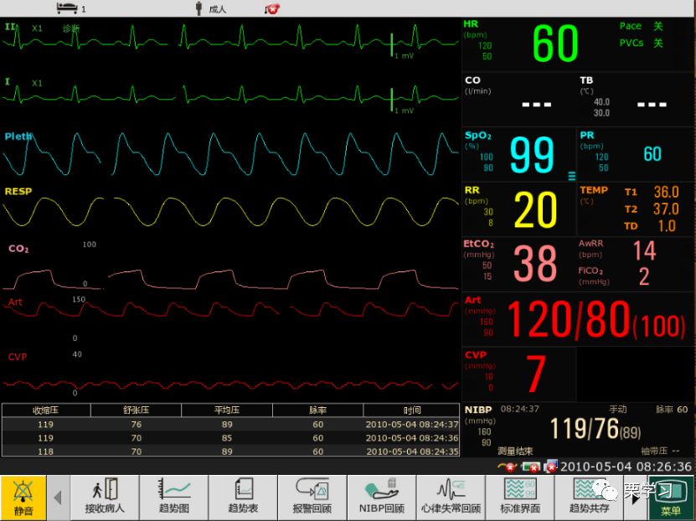Viewport: 696px width, 521px height.
Task: Click the 手动 NIBP mode label
Action: [617, 409]
